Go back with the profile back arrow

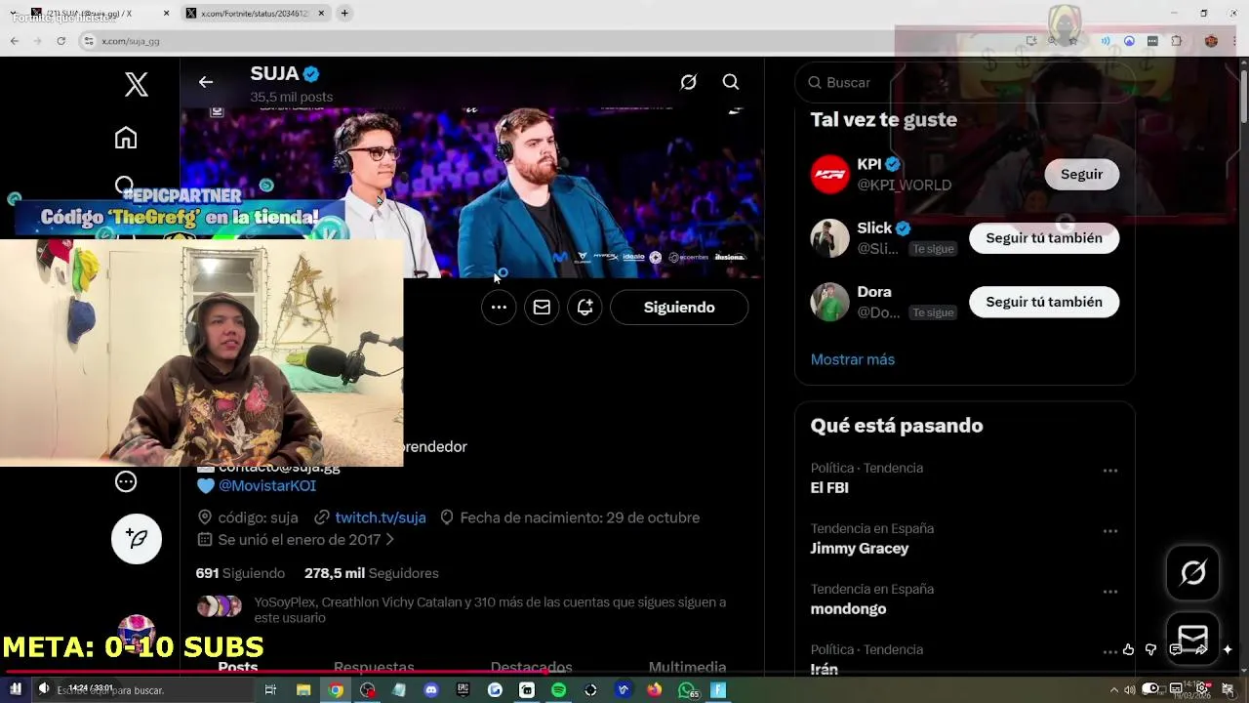pos(206,82)
